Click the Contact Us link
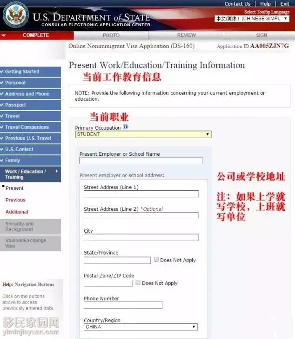This screenshot has width=295, height=339. click(237, 4)
